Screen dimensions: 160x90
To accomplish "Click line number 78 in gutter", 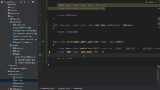I will pos(40,15).
